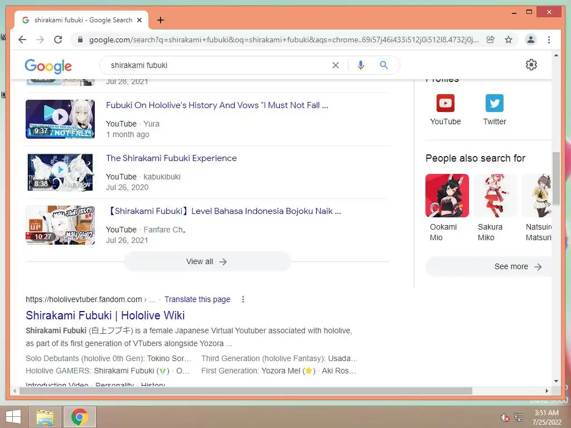Select the shirakami fubuki Google Search tab

pyautogui.click(x=81, y=20)
